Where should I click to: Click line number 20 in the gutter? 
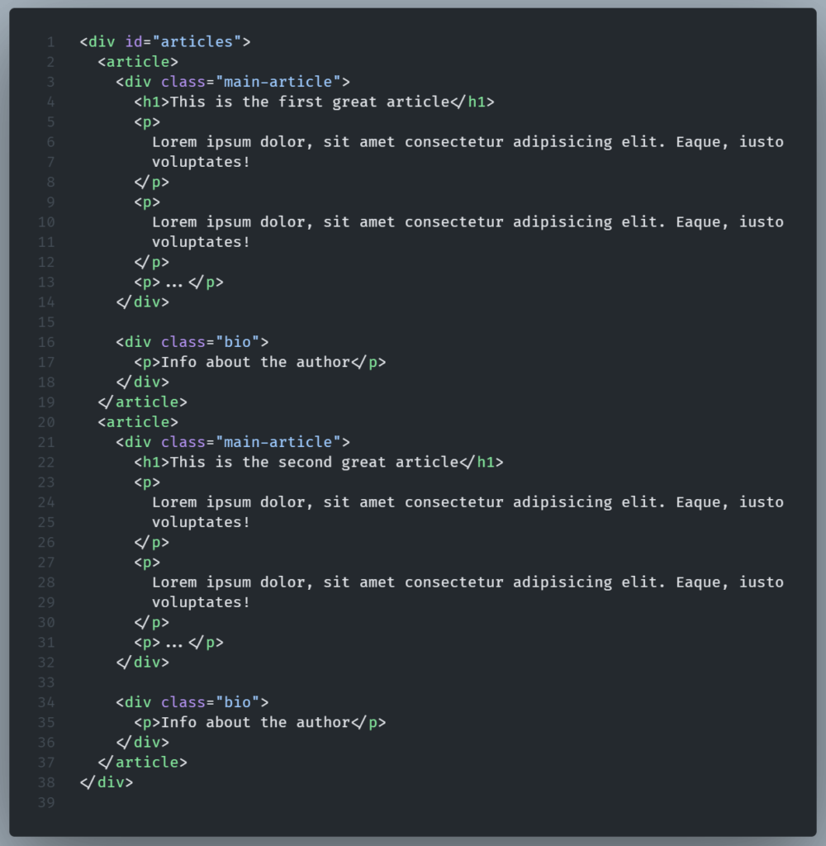point(47,422)
